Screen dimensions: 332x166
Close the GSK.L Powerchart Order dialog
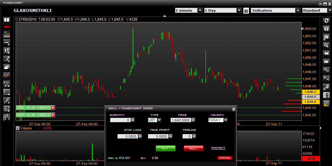(x=233, y=109)
